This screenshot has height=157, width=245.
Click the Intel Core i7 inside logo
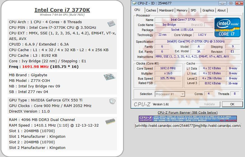point(227,27)
